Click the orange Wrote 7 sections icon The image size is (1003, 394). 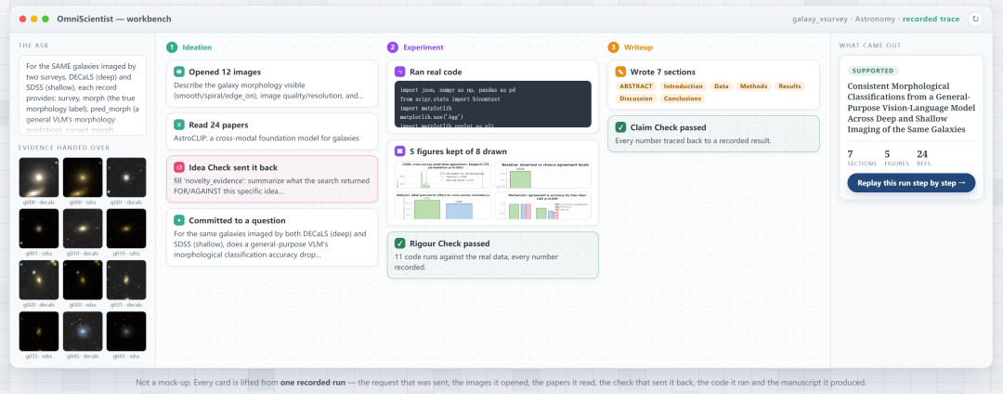(x=620, y=72)
